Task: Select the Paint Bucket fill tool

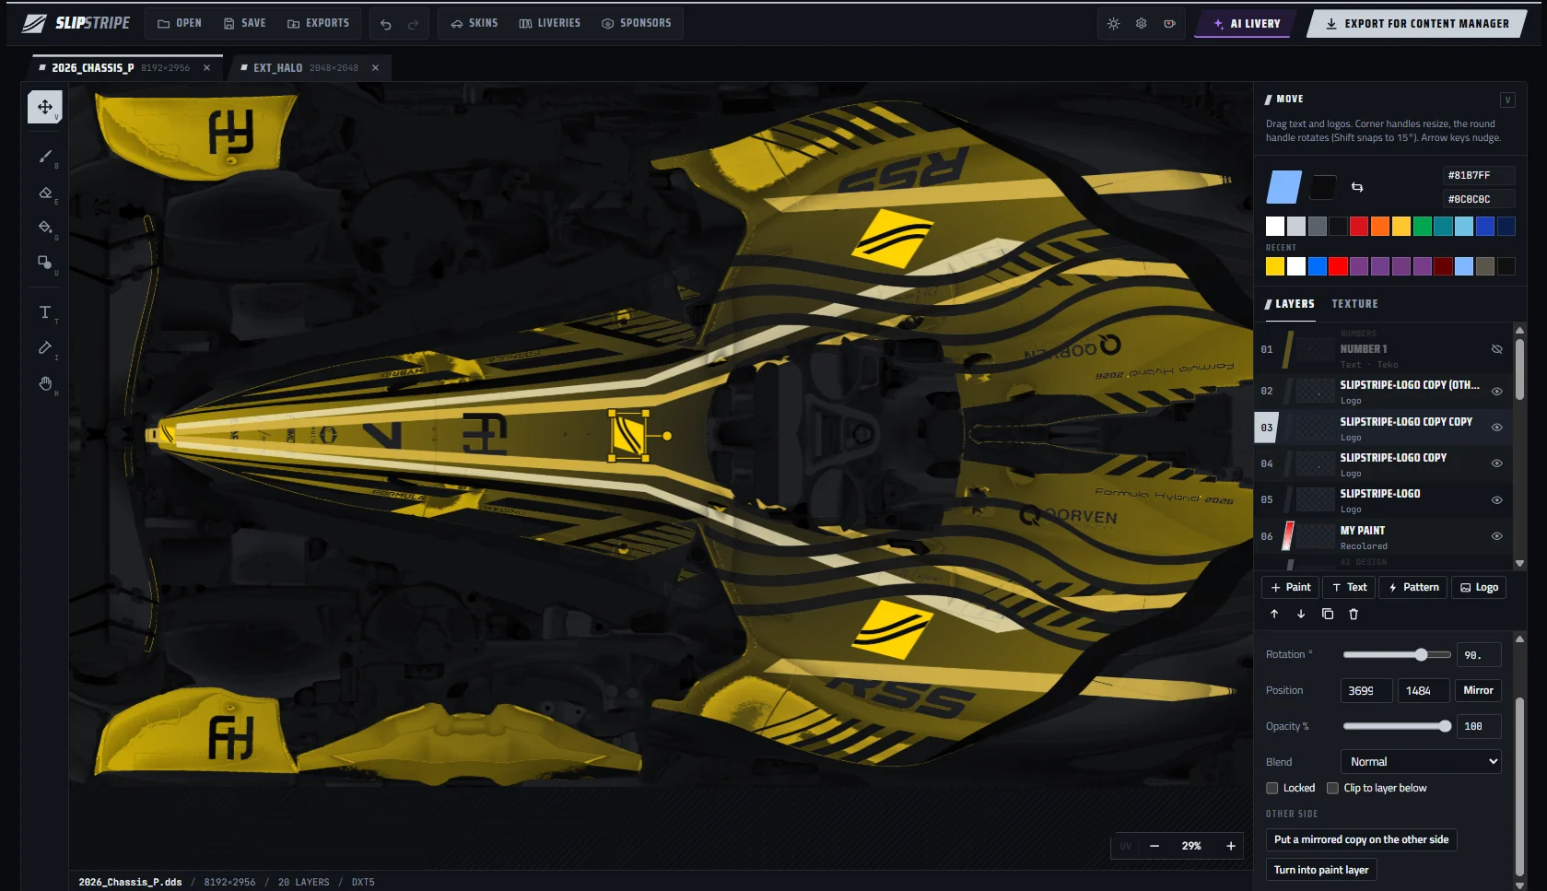Action: click(44, 228)
